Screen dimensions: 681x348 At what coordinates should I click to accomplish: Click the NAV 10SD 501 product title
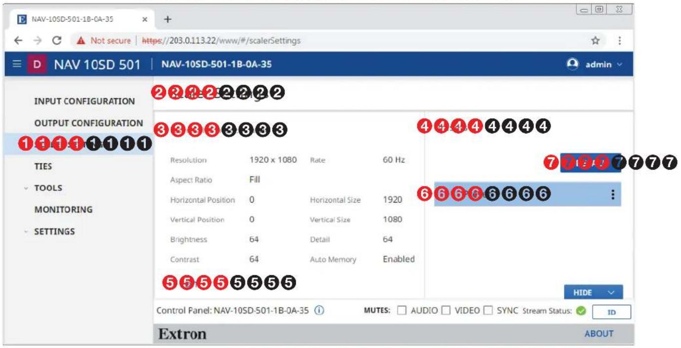pos(97,65)
